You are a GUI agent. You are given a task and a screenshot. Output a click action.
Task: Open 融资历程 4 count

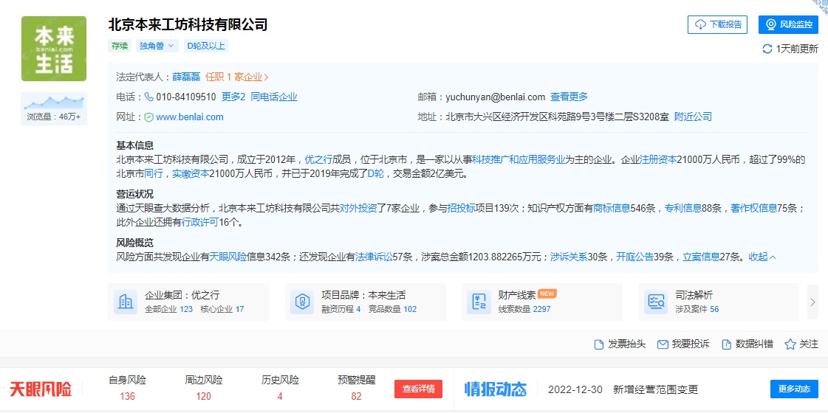(x=341, y=309)
